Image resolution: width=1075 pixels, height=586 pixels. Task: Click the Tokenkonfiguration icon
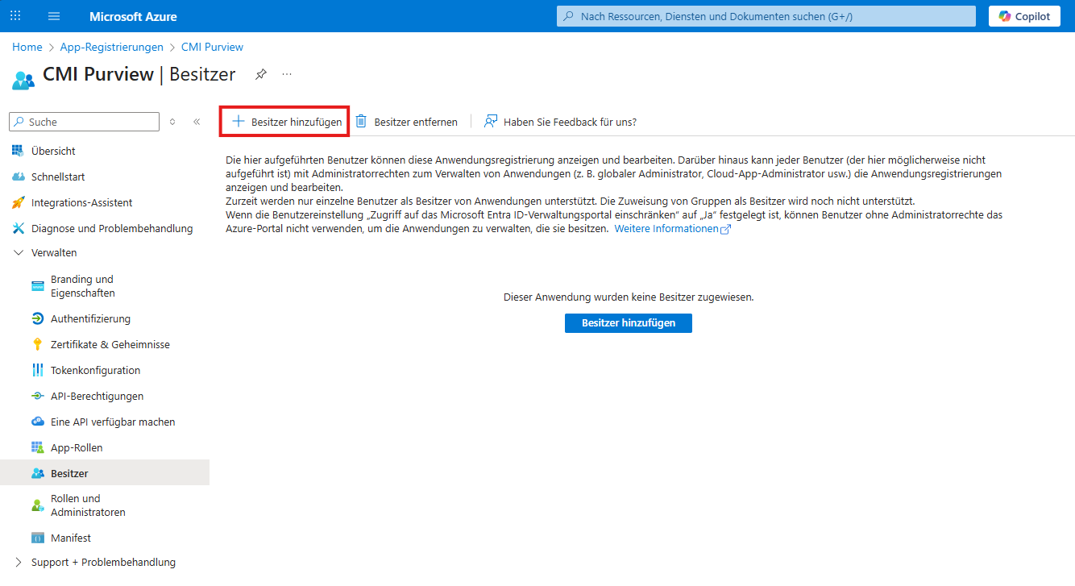coord(37,370)
